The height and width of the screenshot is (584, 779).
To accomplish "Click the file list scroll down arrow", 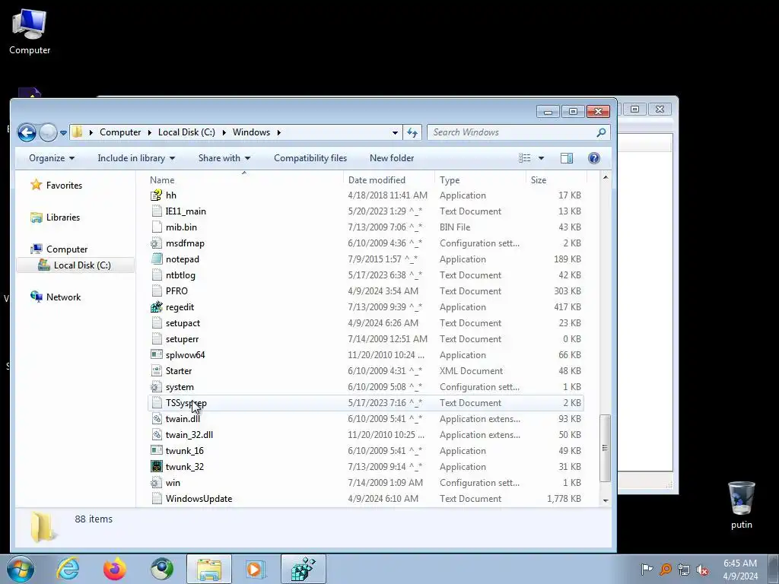I will coord(606,500).
